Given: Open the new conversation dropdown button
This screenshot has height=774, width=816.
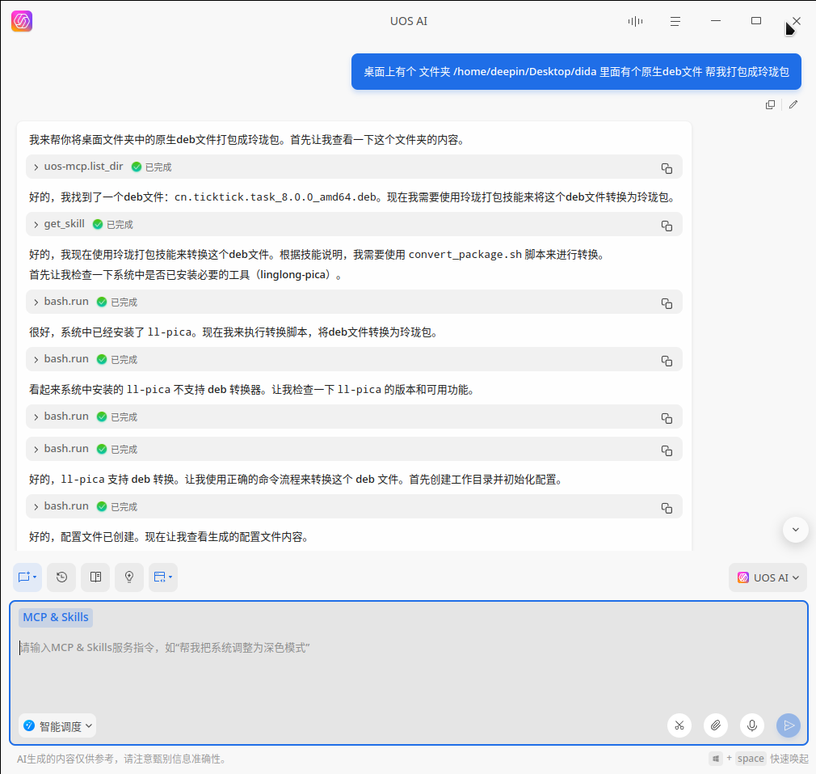Looking at the screenshot, I should 27,577.
